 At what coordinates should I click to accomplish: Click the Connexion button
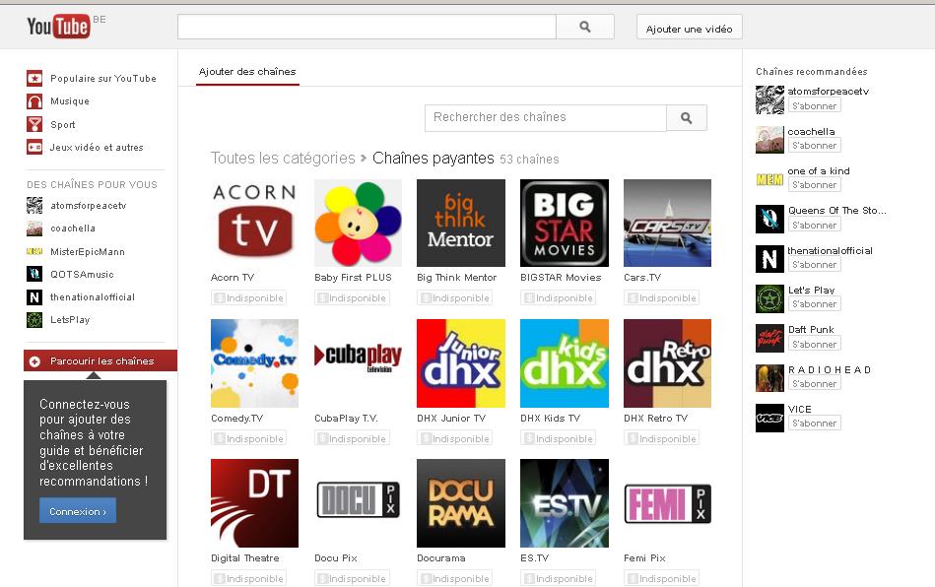click(x=78, y=511)
